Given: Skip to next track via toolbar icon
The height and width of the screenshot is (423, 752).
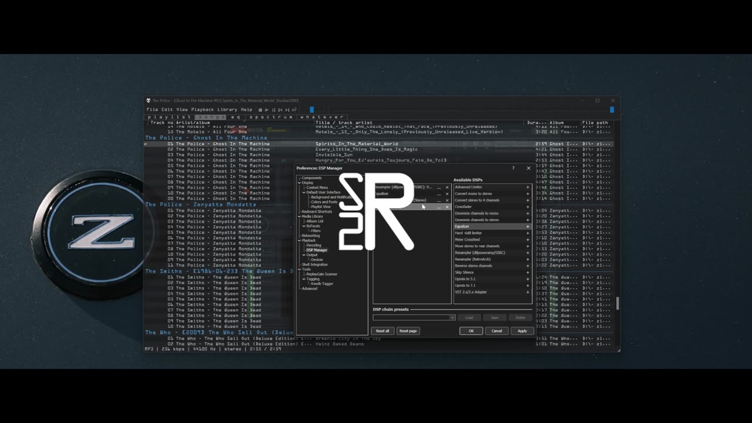Looking at the screenshot, I should click(x=287, y=110).
